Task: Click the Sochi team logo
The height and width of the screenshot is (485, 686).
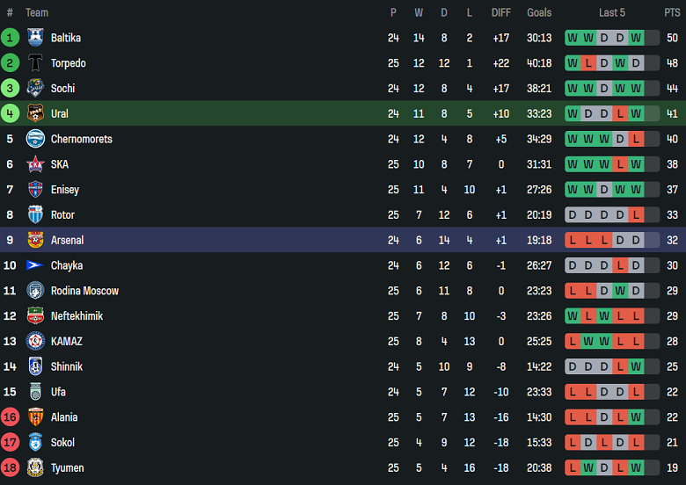Action: 35,89
